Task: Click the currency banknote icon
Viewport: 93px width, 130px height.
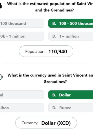Action: (1, 77)
